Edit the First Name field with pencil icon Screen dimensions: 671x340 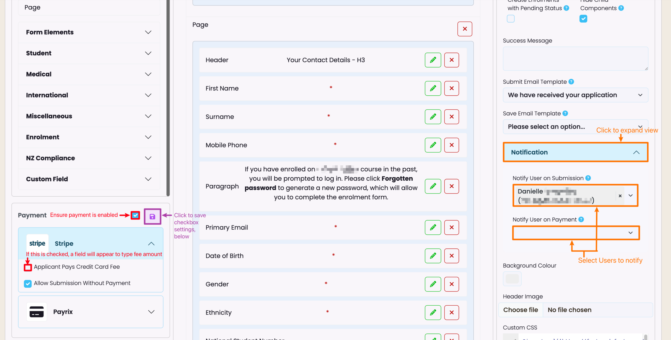(x=433, y=88)
